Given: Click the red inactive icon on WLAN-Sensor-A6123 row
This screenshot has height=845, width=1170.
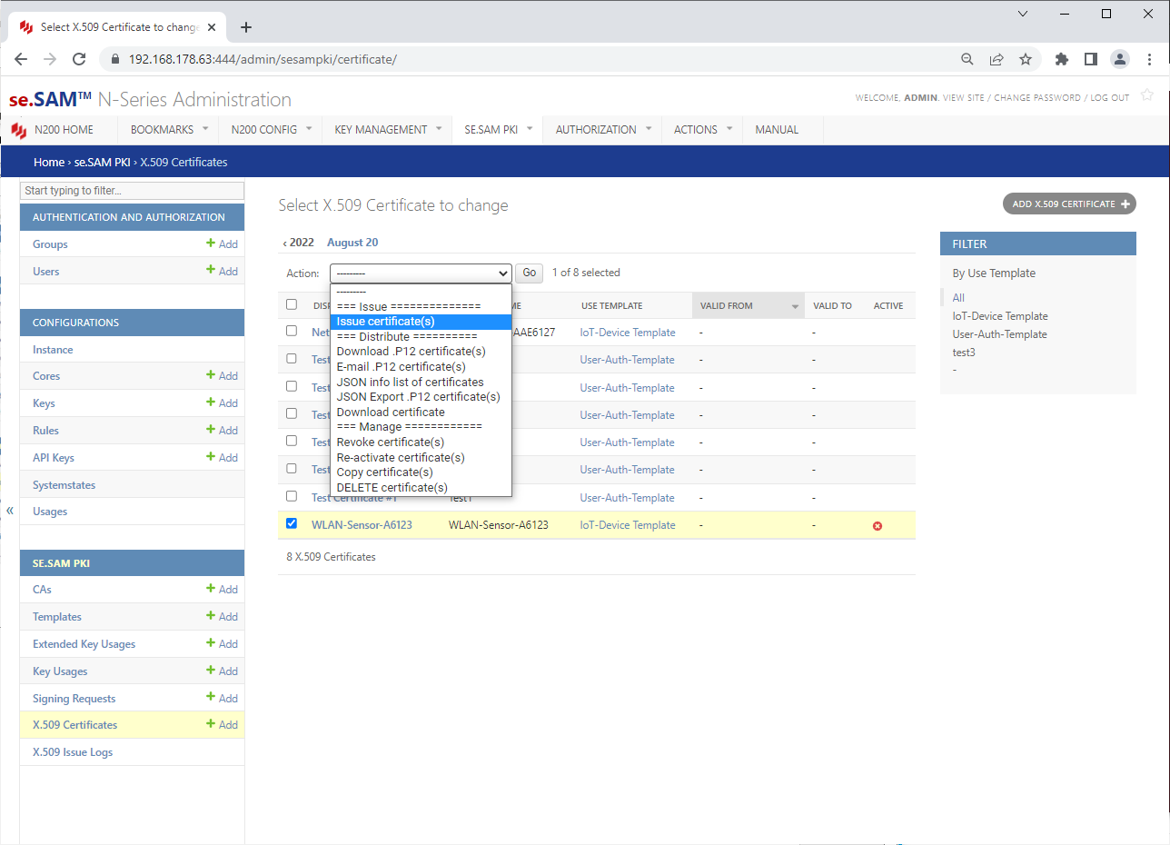Looking at the screenshot, I should (x=877, y=526).
